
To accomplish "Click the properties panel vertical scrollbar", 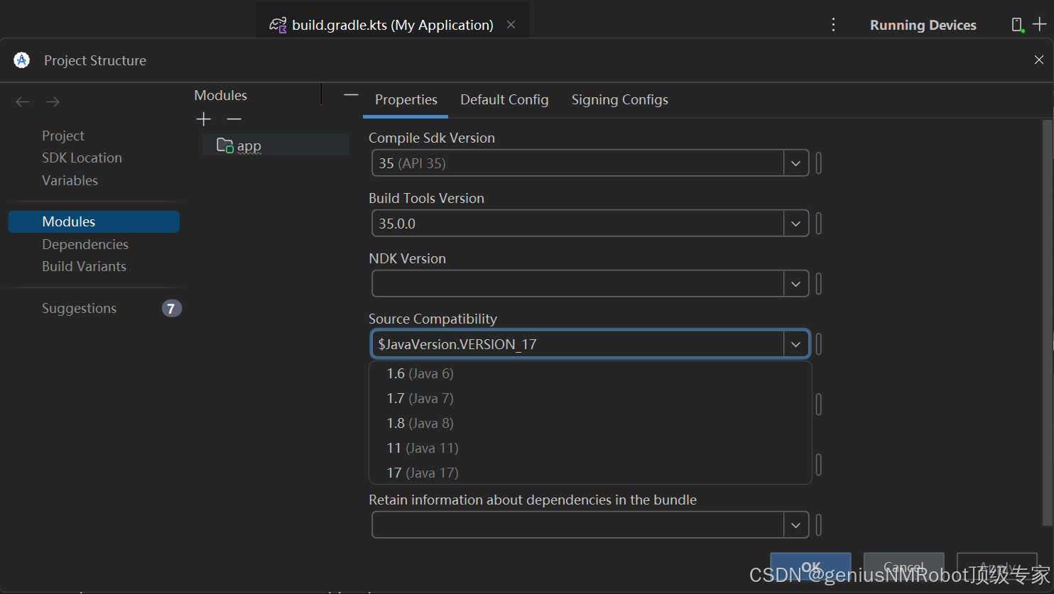I will tap(1047, 323).
